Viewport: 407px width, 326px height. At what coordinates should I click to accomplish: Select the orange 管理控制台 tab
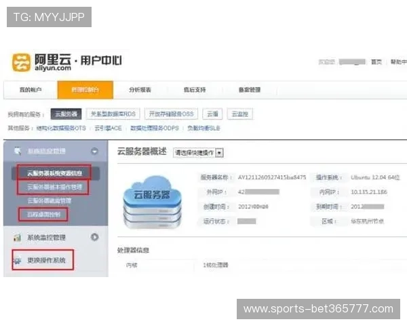(x=85, y=90)
